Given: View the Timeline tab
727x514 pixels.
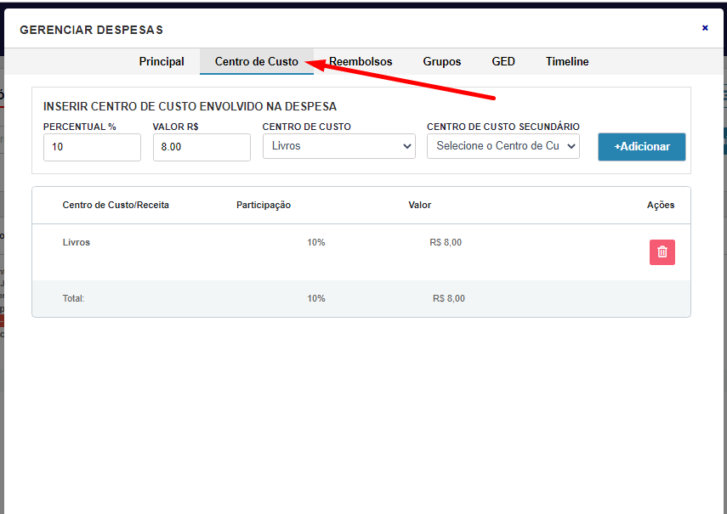Looking at the screenshot, I should pyautogui.click(x=567, y=61).
